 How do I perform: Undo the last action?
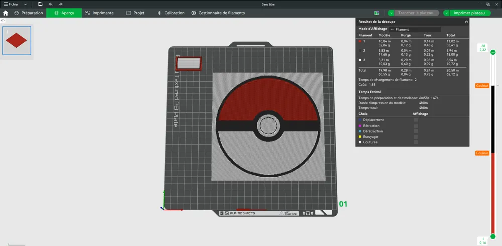pos(50,4)
